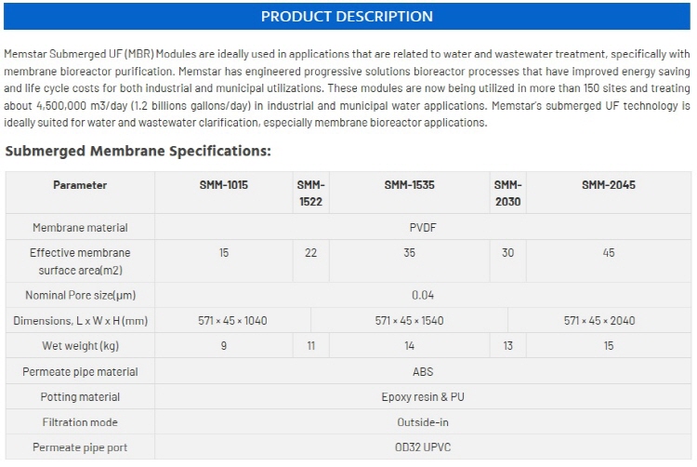Select the SMM-2045 column header
The height and width of the screenshot is (467, 697).
(x=609, y=185)
